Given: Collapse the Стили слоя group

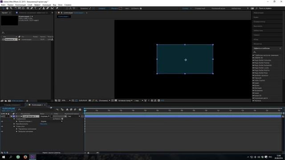Looking at the screenshot, I should (x=14, y=126).
